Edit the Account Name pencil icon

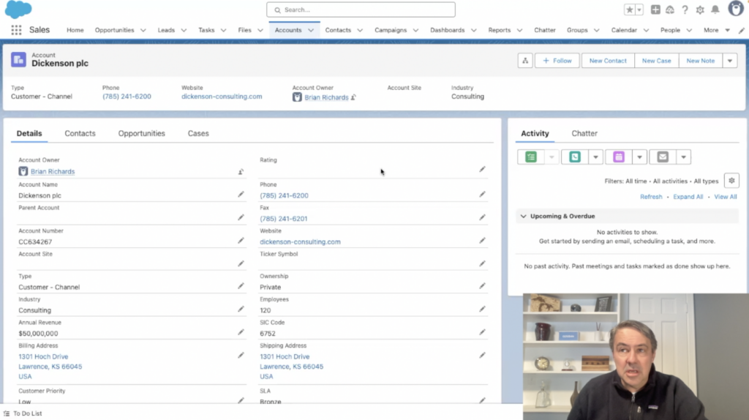click(241, 194)
